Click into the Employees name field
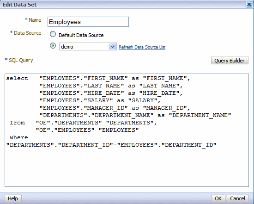Viewport: 254px width, 204px height. (88, 22)
